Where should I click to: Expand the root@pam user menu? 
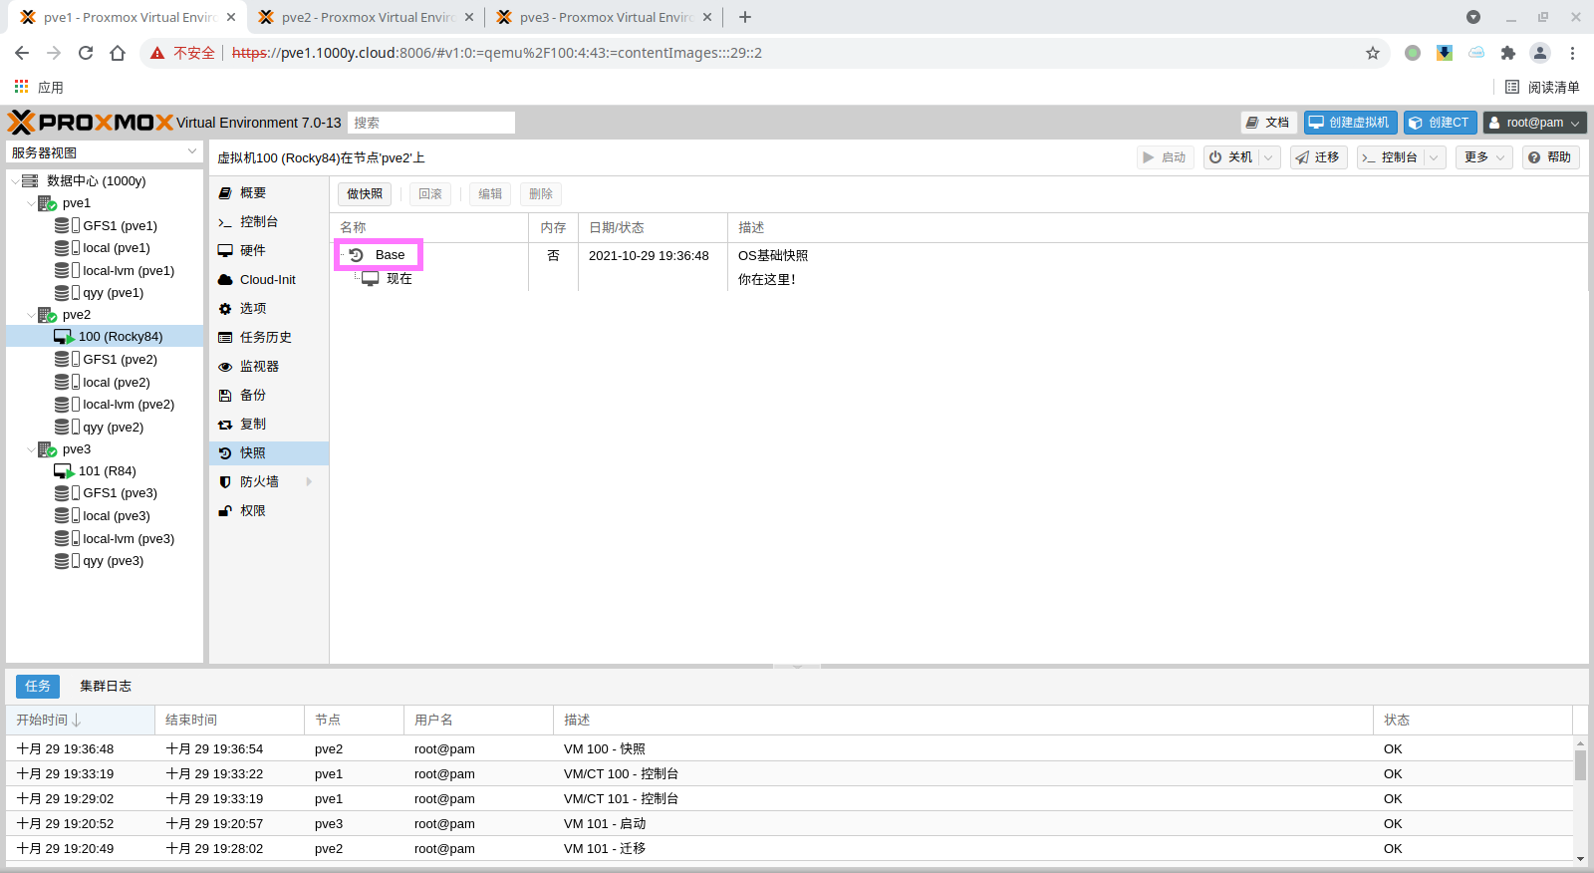tap(1534, 123)
